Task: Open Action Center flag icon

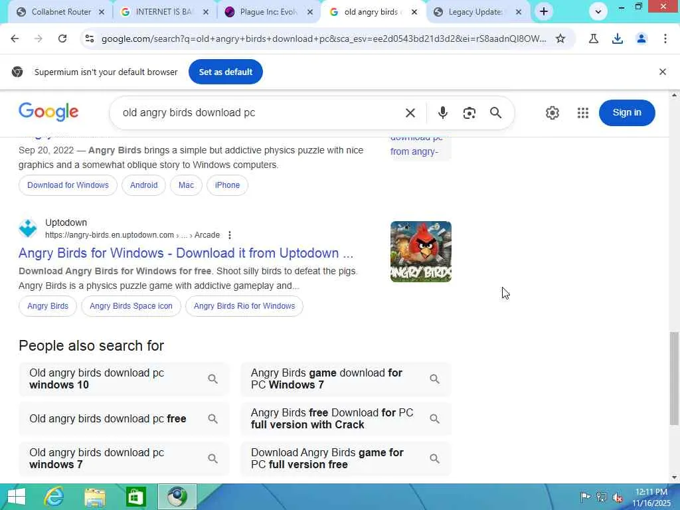Action: 585,497
